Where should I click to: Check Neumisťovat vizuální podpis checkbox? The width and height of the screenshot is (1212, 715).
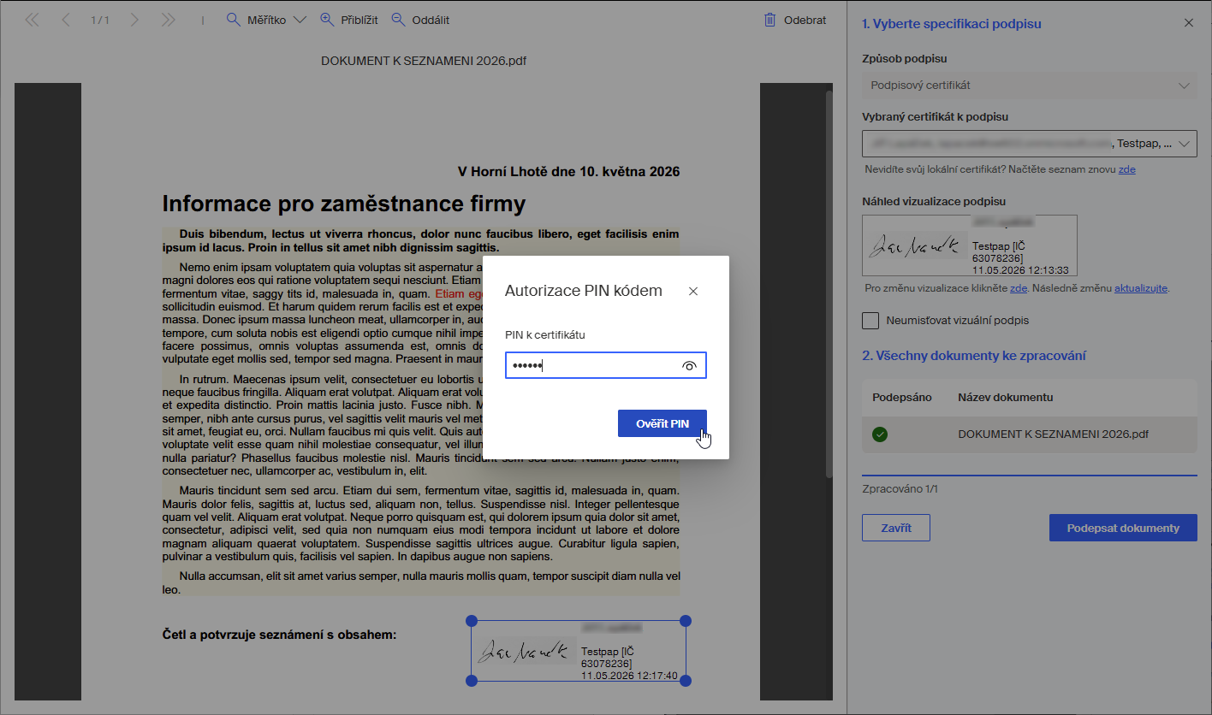point(870,321)
